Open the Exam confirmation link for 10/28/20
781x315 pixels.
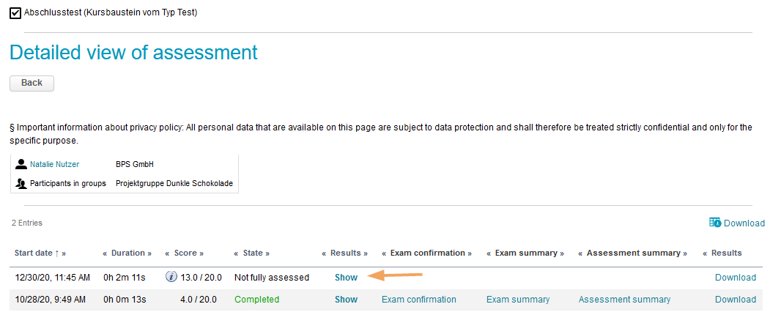pos(418,300)
